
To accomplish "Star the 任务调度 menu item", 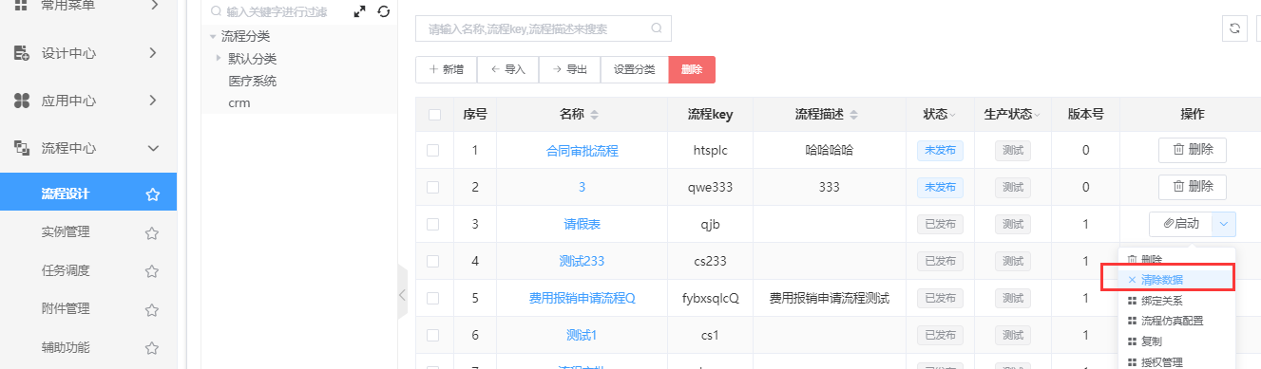I will click(x=152, y=270).
